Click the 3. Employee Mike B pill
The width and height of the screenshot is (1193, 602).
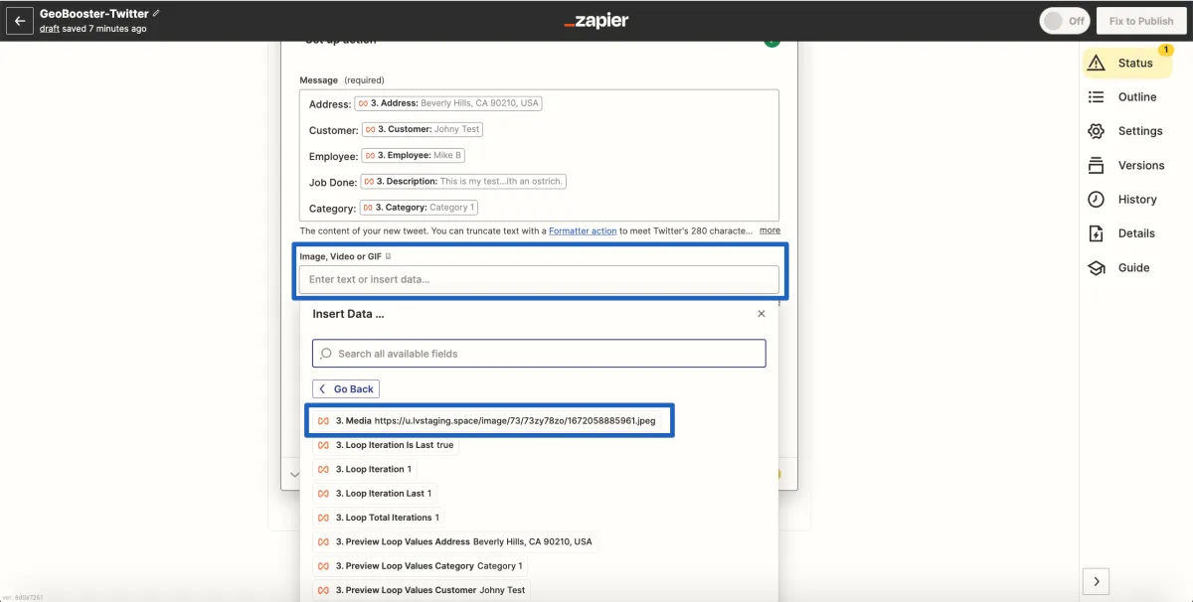413,156
